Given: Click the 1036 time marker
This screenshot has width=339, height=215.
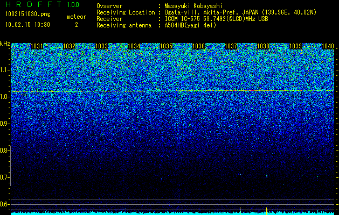Looking at the screenshot, I should [198, 46].
